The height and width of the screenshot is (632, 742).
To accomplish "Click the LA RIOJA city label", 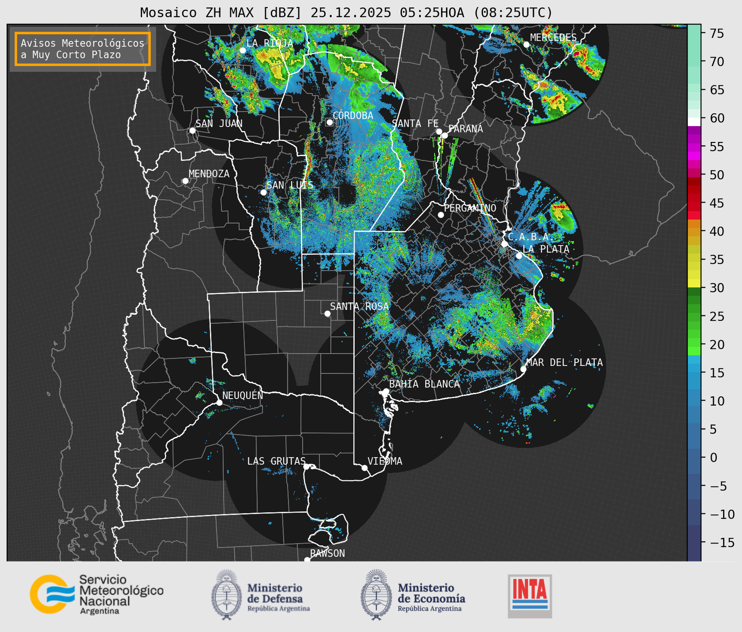I will point(270,43).
